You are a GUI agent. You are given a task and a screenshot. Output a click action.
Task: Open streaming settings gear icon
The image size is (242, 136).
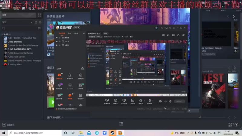tap(170, 101)
